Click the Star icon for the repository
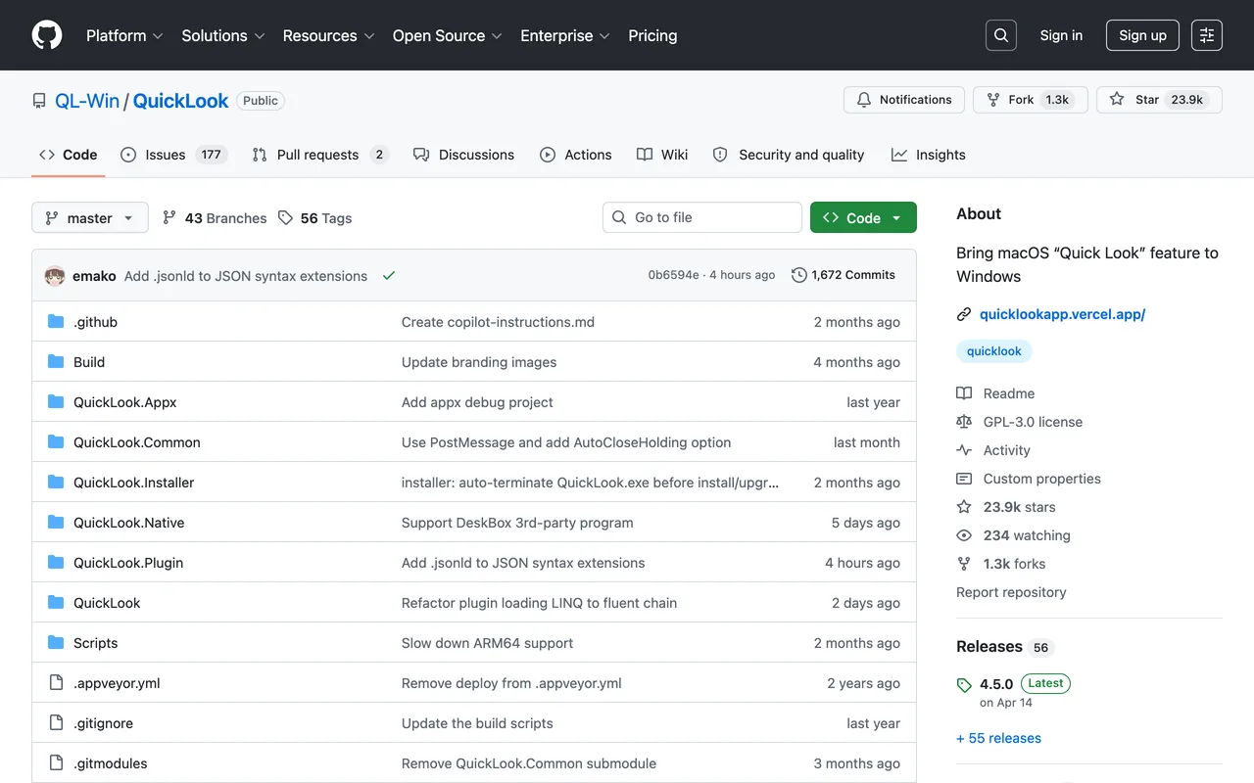Screen dimensions: 1254x783 tap(1117, 100)
